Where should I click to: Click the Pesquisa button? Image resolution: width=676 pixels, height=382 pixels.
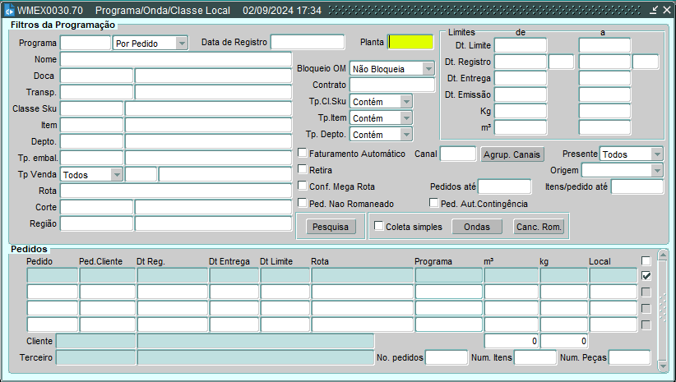point(329,227)
